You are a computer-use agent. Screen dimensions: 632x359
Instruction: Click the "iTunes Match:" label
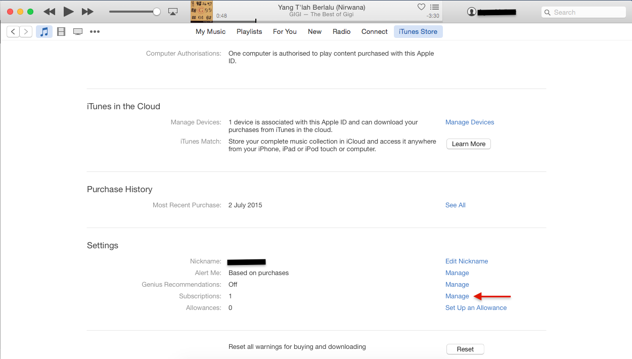[x=201, y=142]
